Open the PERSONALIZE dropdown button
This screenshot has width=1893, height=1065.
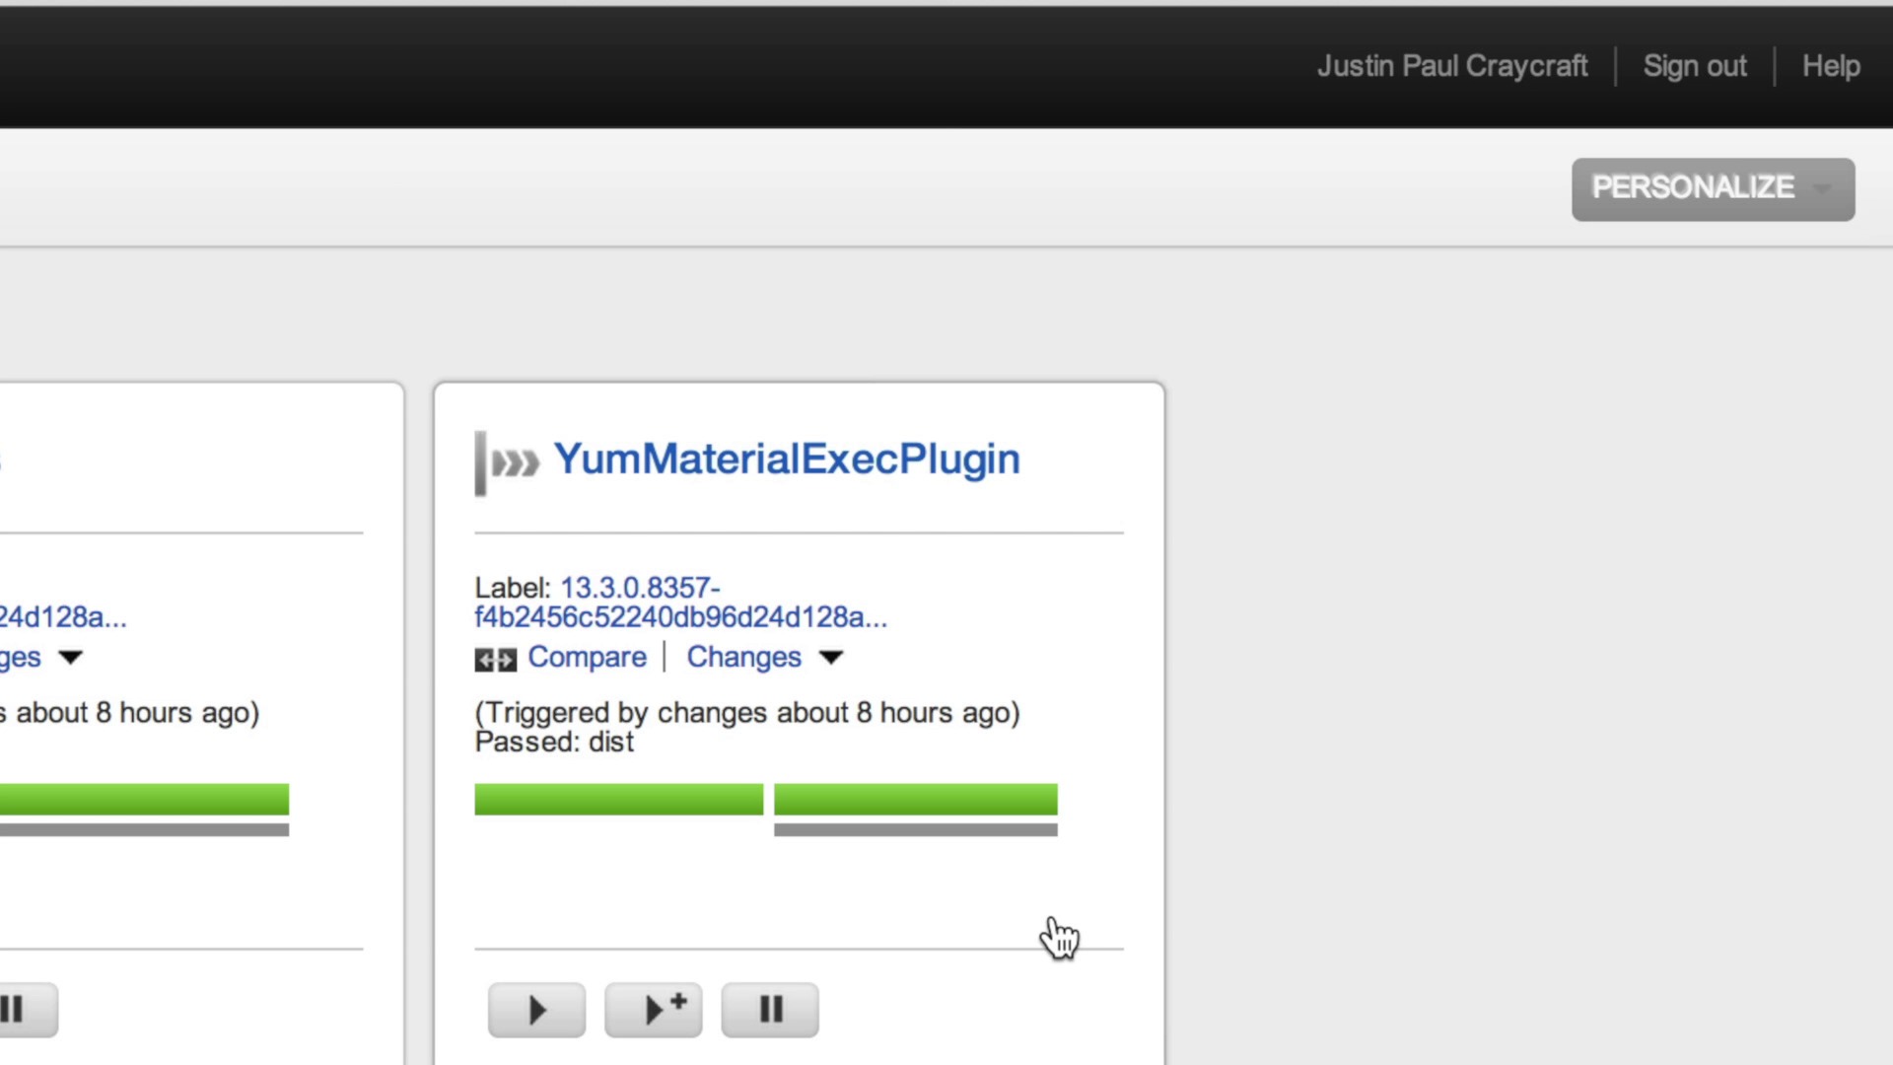click(x=1713, y=189)
